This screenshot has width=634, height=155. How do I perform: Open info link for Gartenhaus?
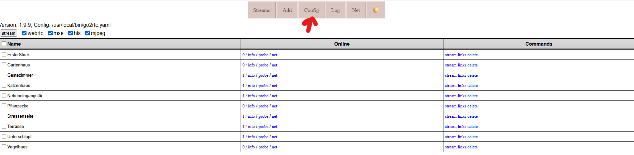coord(251,65)
